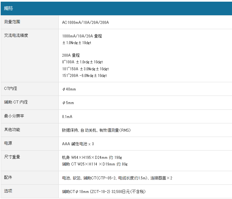This screenshot has height=199, width=232.
Task: Click the 0.1mA minimum resolution value
Action: click(67, 117)
